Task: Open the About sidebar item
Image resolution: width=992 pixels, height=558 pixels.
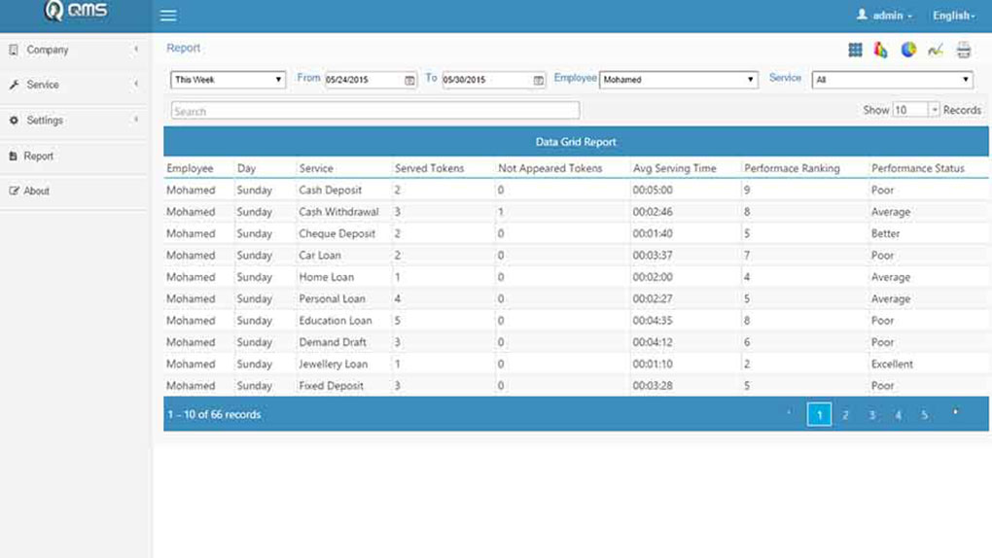Action: pos(36,191)
